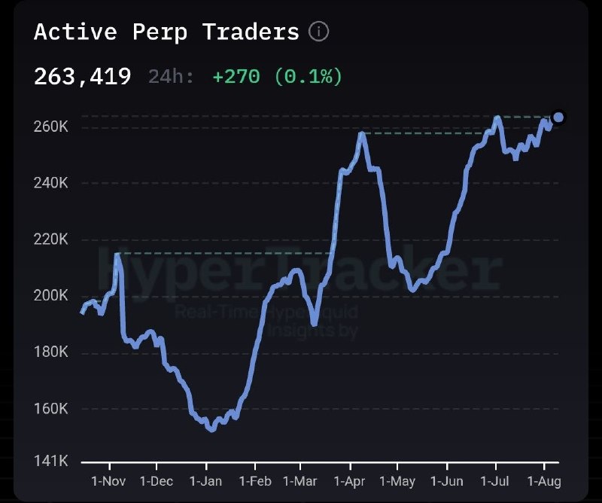Click the 260K y-axis label
The width and height of the screenshot is (602, 503).
[50, 126]
